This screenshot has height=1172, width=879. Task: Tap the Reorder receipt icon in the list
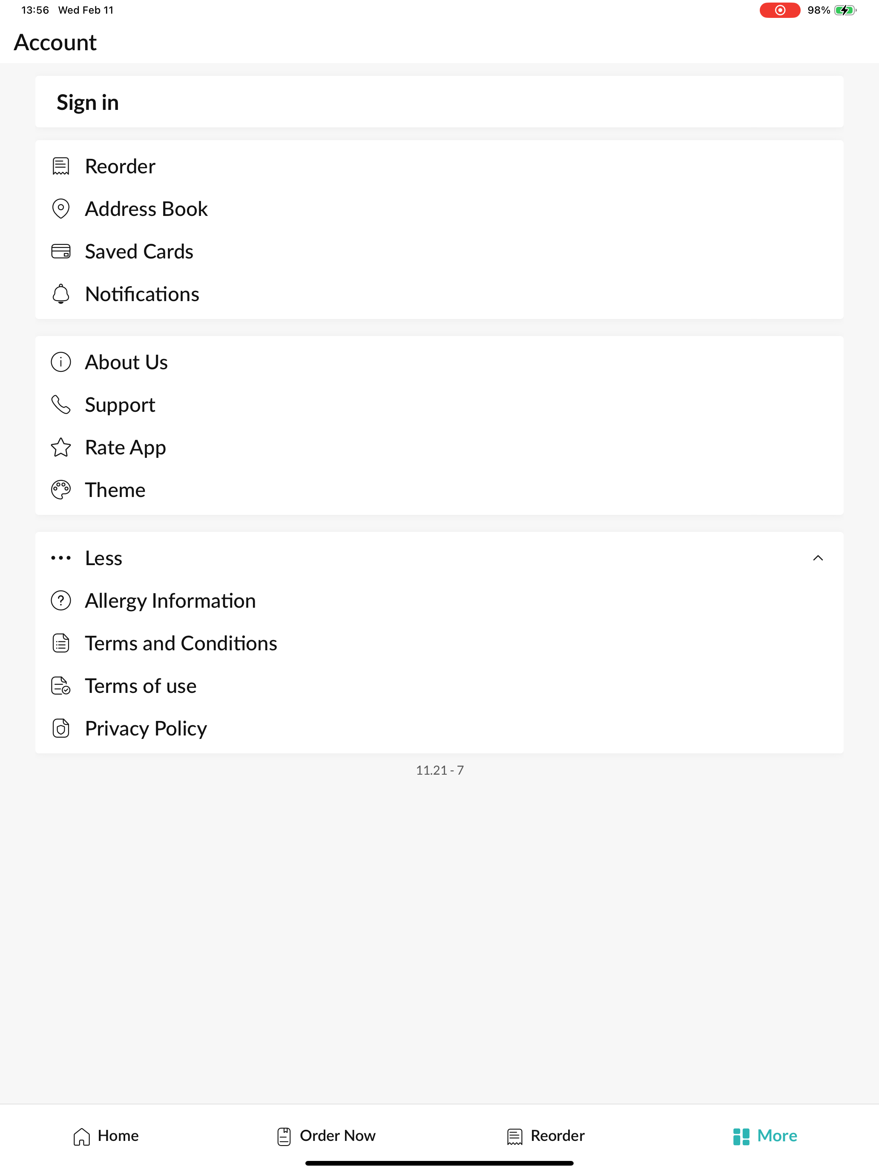coord(60,167)
